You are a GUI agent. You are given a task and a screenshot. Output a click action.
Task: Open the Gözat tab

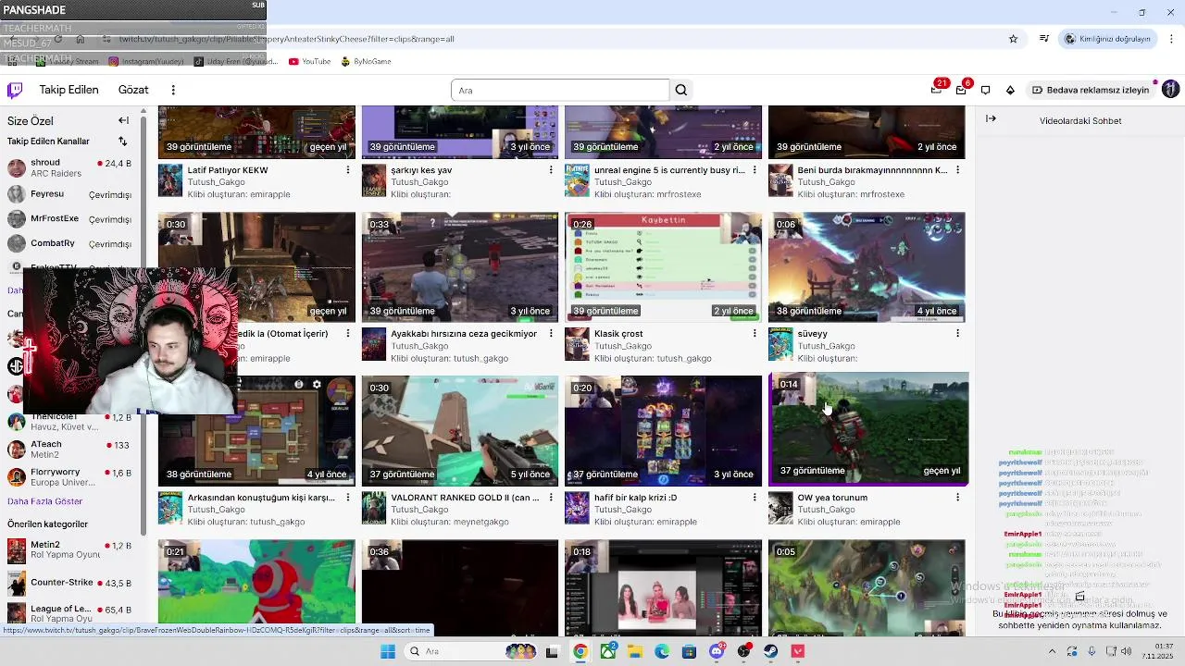[x=133, y=90]
